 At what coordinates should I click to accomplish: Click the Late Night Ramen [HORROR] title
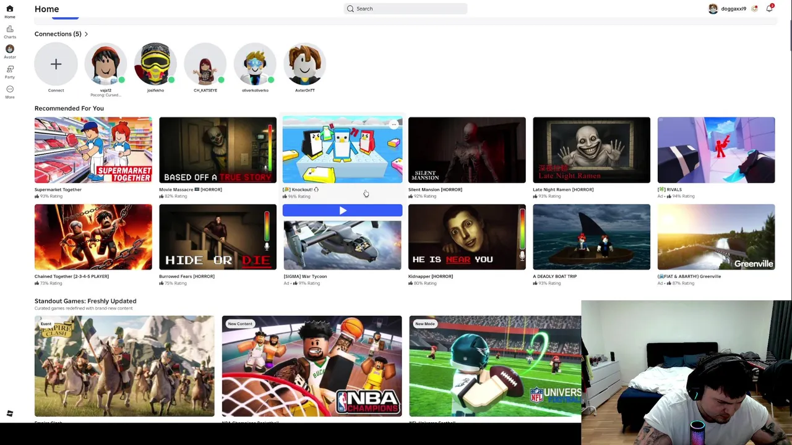tap(563, 190)
